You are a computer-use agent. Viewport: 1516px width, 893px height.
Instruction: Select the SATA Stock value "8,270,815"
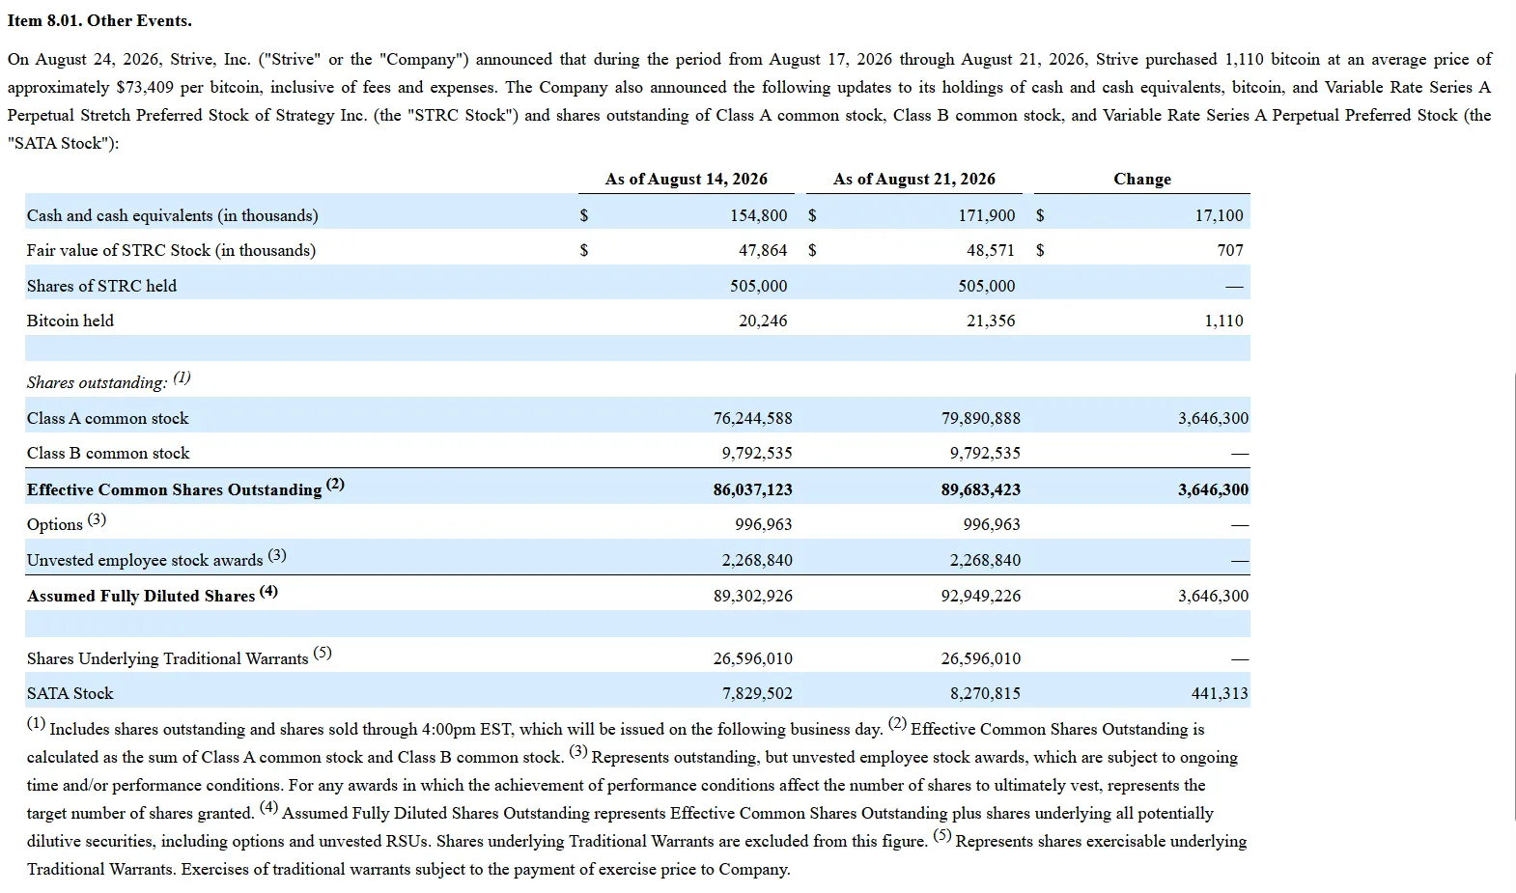click(x=985, y=693)
